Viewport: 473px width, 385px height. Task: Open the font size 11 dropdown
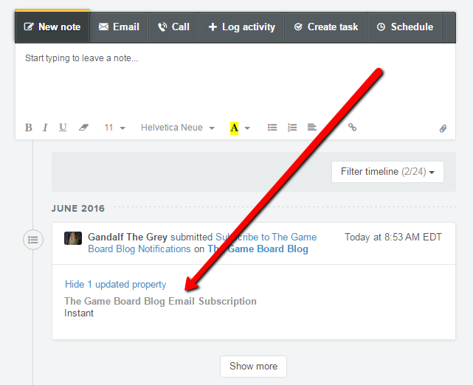pos(114,128)
